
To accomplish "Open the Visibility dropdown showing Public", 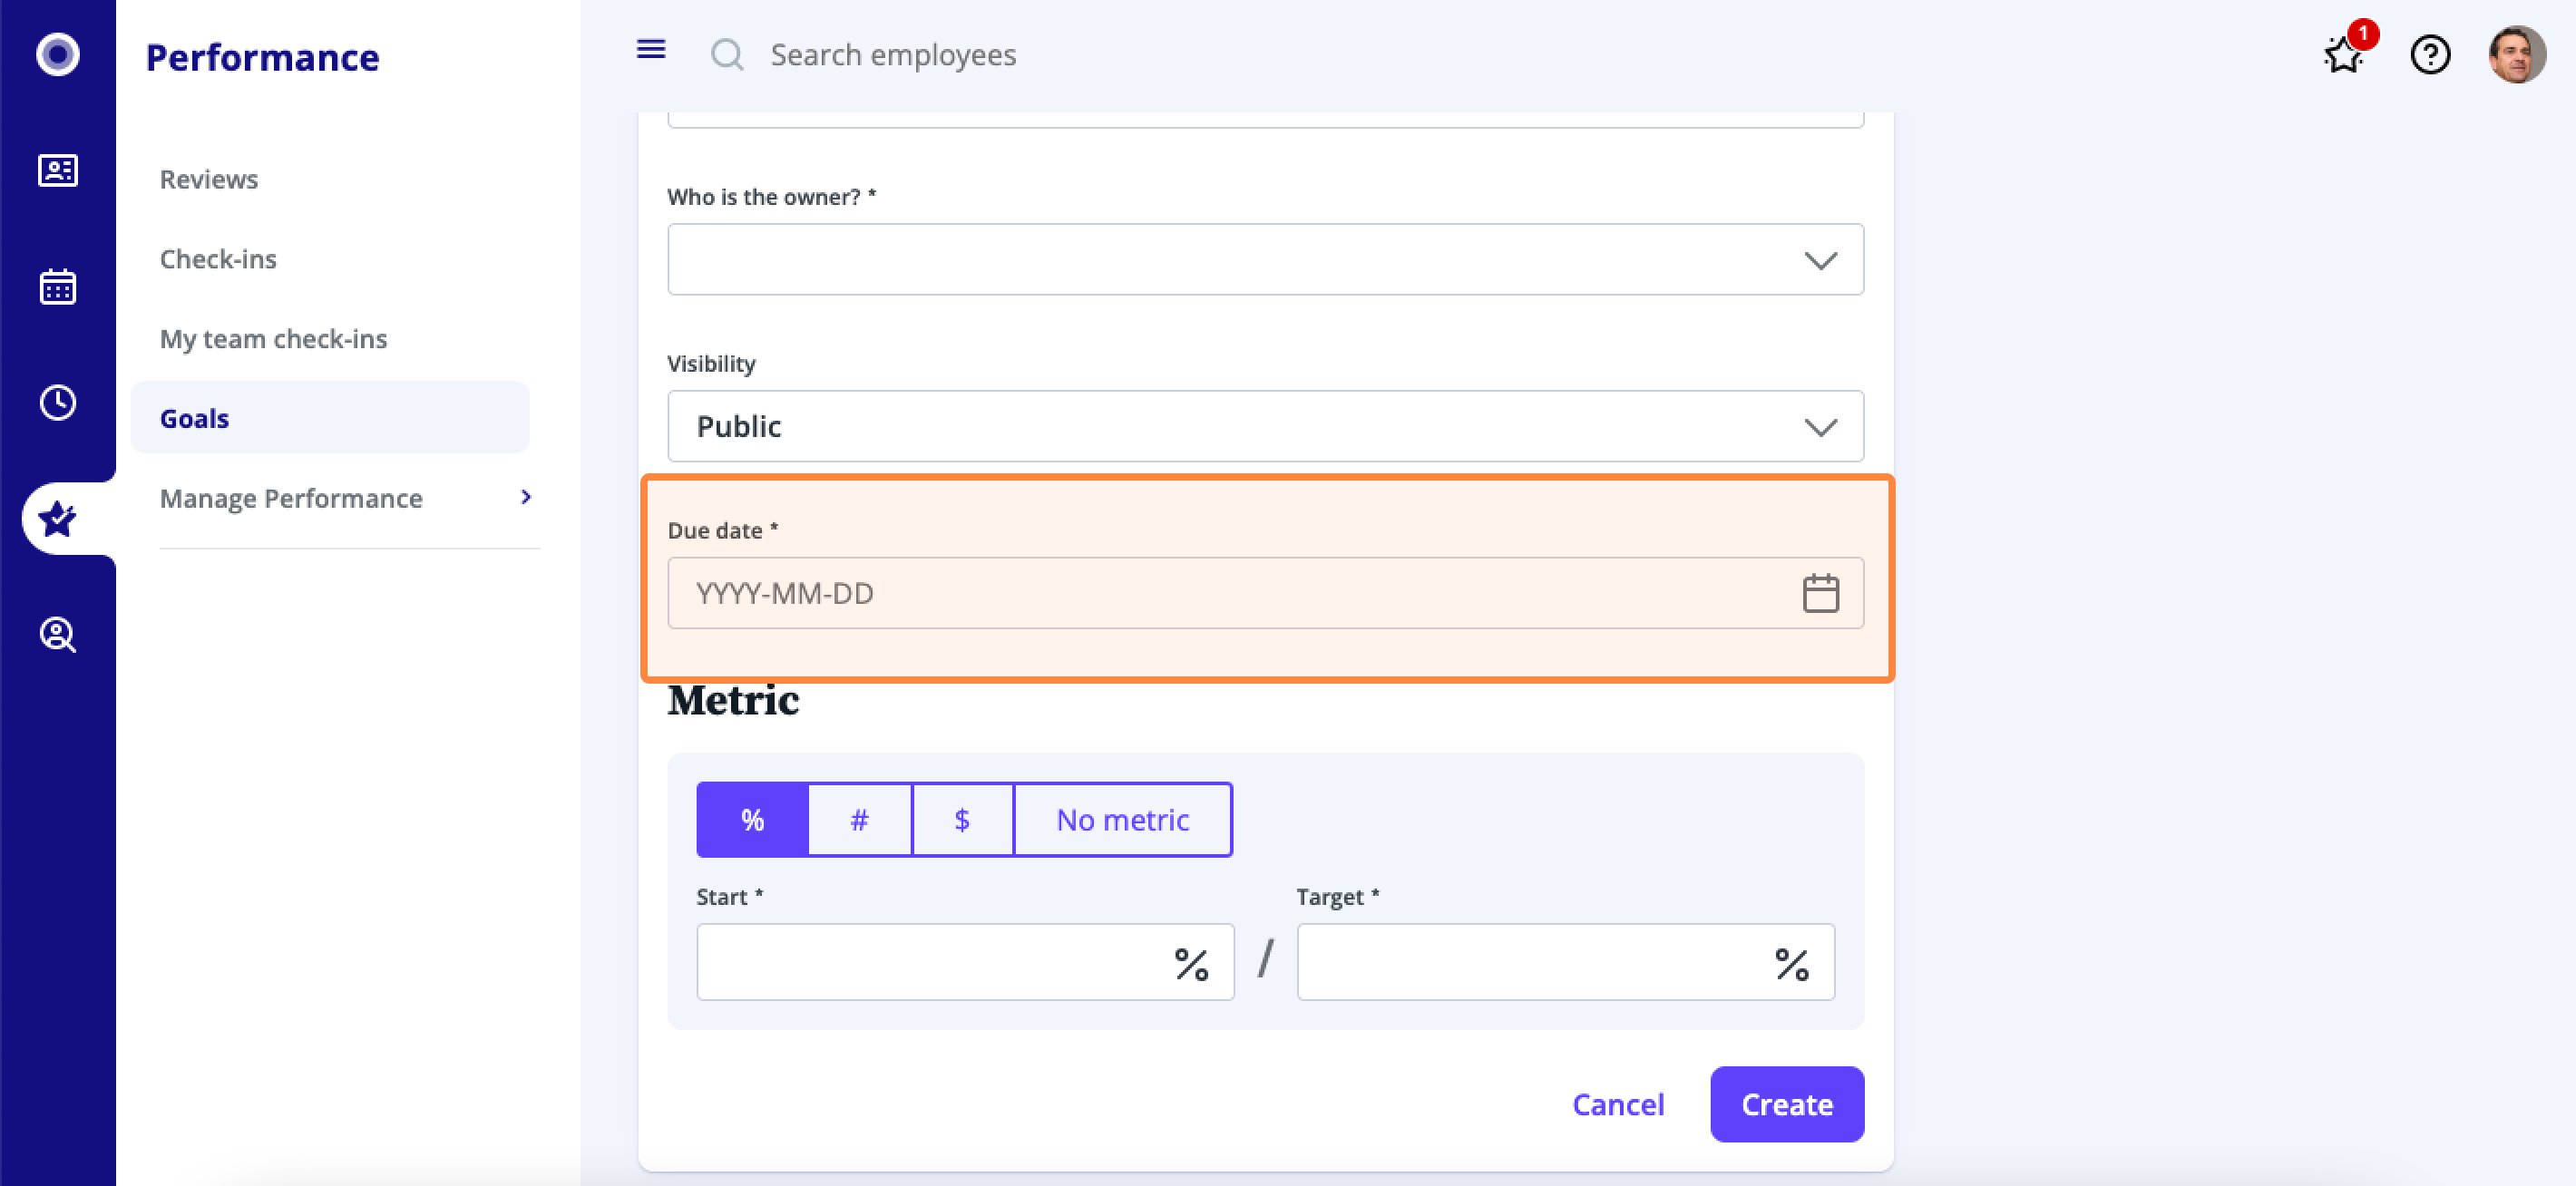I will pyautogui.click(x=1265, y=426).
